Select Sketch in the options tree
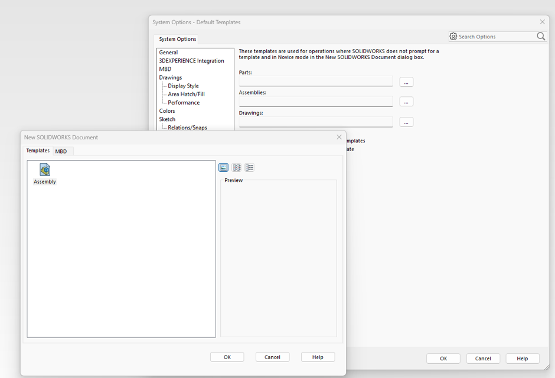This screenshot has height=378, width=555. pos(167,119)
